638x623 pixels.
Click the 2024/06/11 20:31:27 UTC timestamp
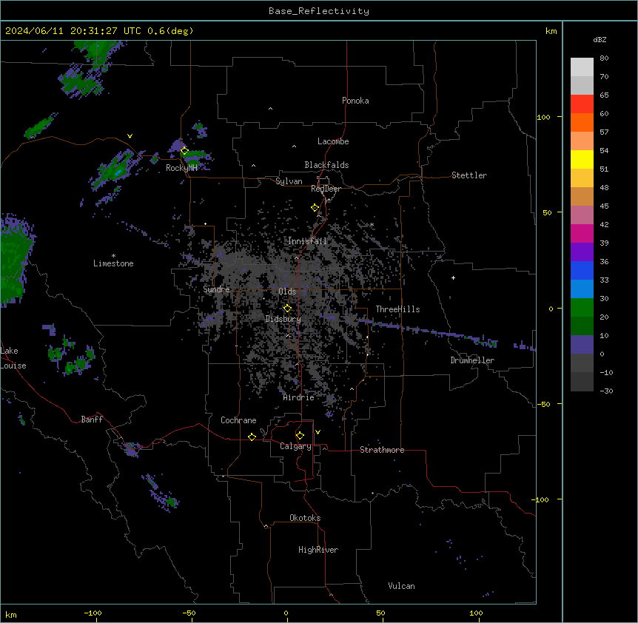tap(73, 31)
